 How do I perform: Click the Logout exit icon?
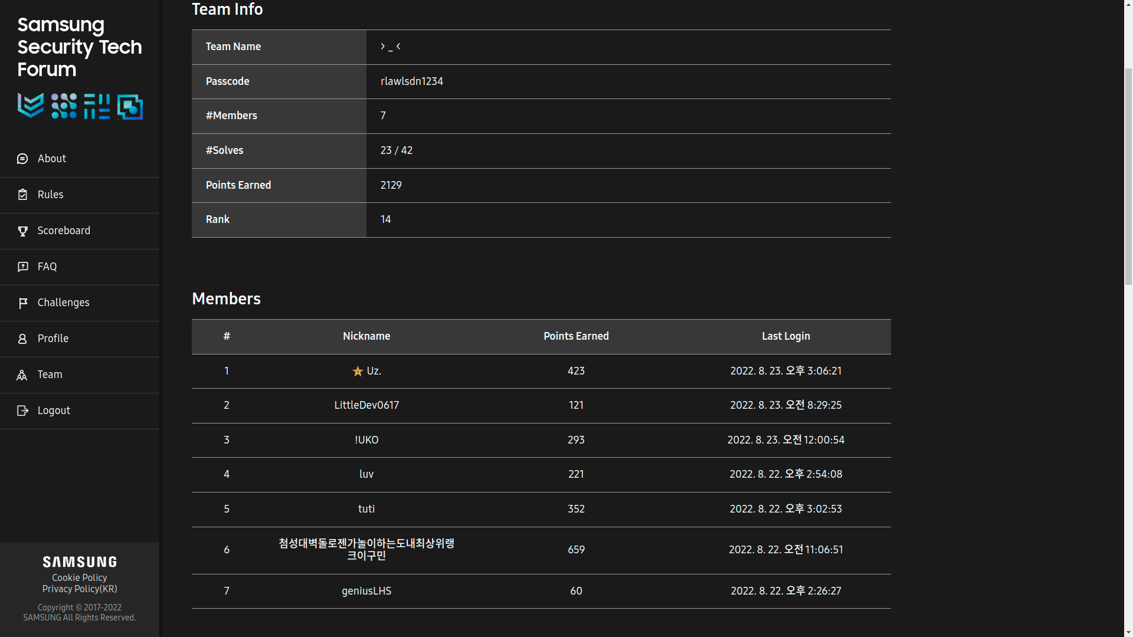[x=22, y=411]
